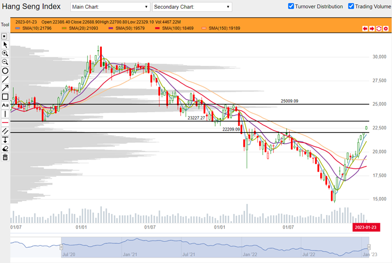Click the 25009.09 horizontal line label

289,101
